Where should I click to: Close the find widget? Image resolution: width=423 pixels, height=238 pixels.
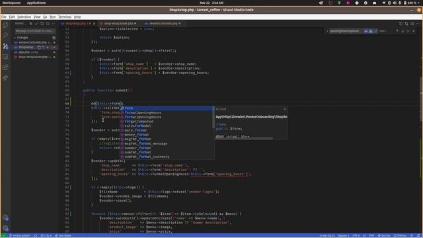click(x=414, y=31)
